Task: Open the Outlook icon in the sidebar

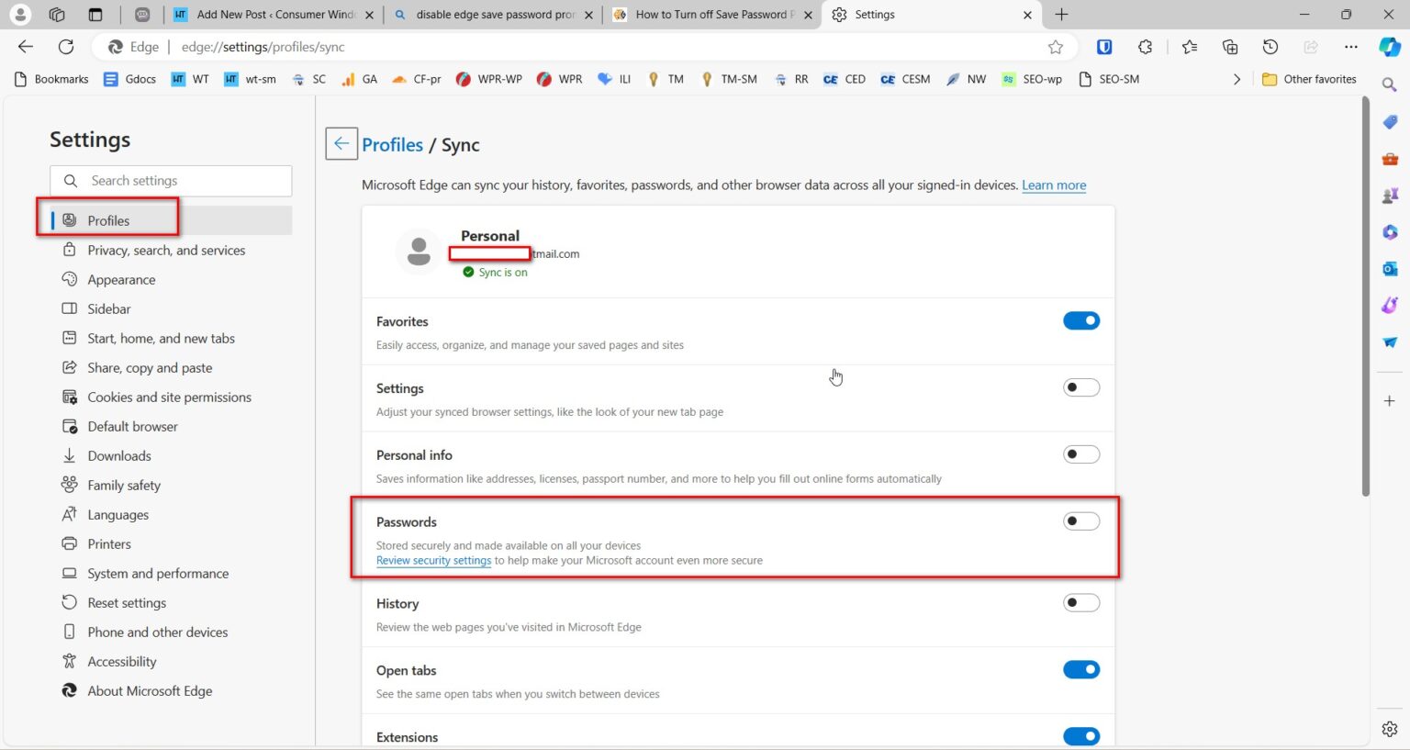Action: [x=1389, y=268]
